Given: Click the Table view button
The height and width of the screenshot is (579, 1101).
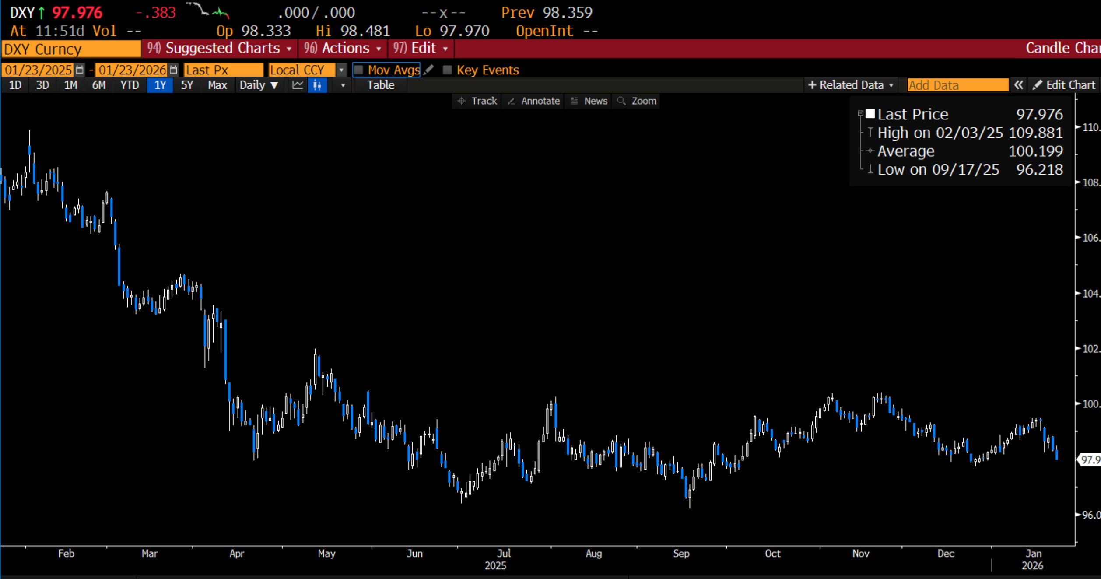Looking at the screenshot, I should point(380,85).
